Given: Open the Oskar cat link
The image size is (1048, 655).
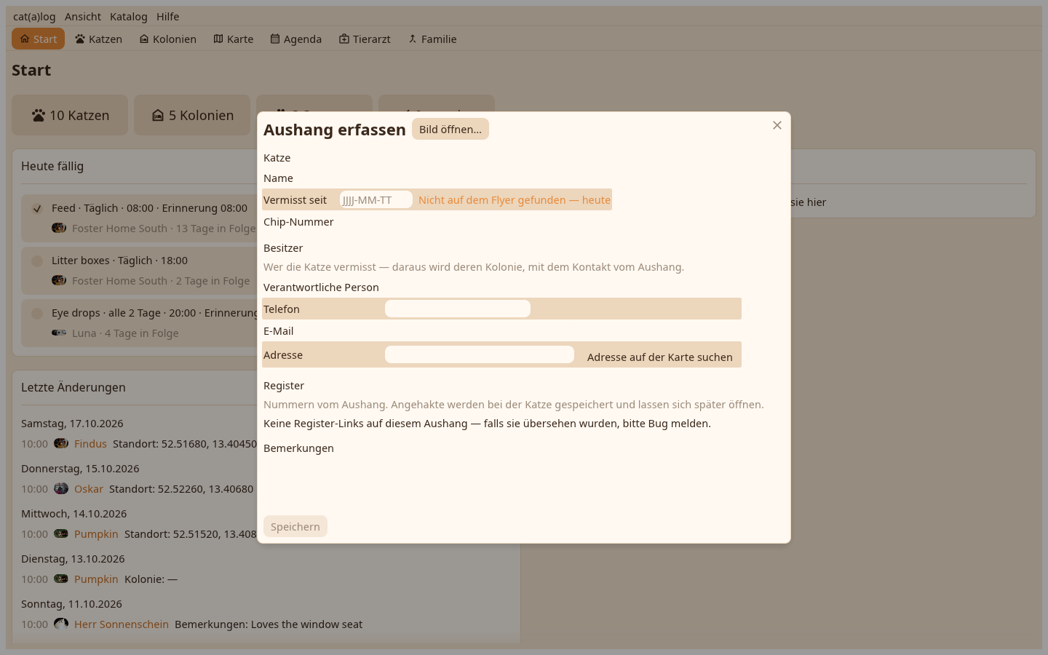Looking at the screenshot, I should pos(89,489).
